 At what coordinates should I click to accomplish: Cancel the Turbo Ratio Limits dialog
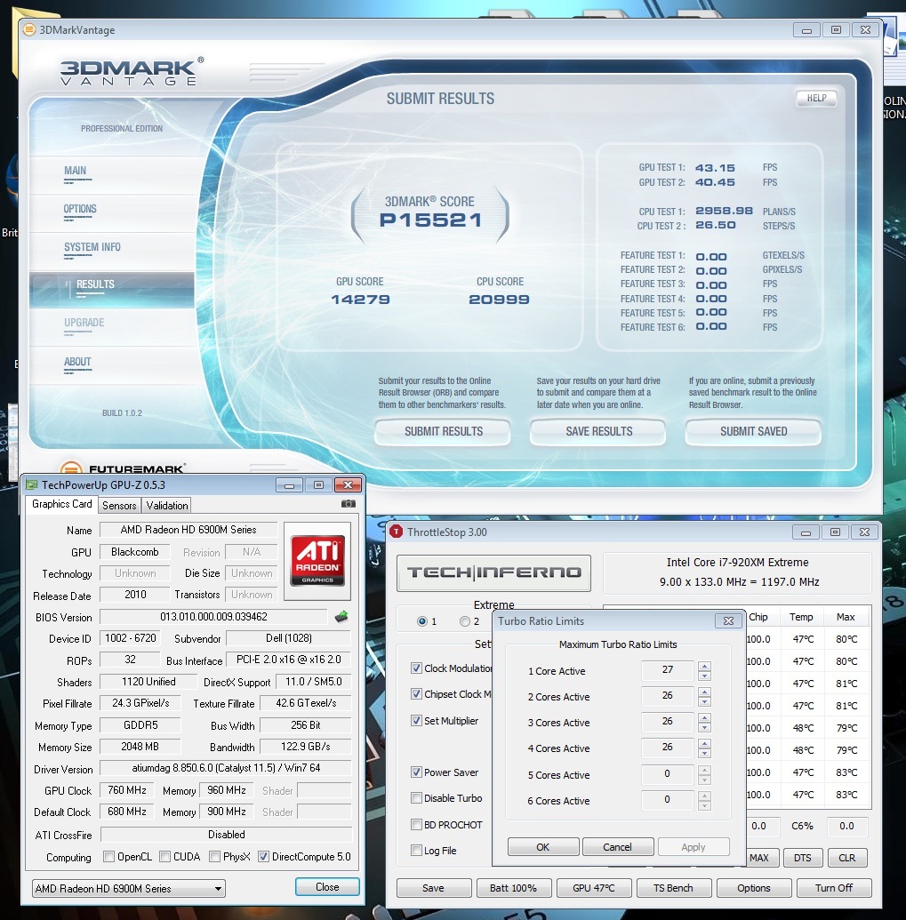point(617,846)
